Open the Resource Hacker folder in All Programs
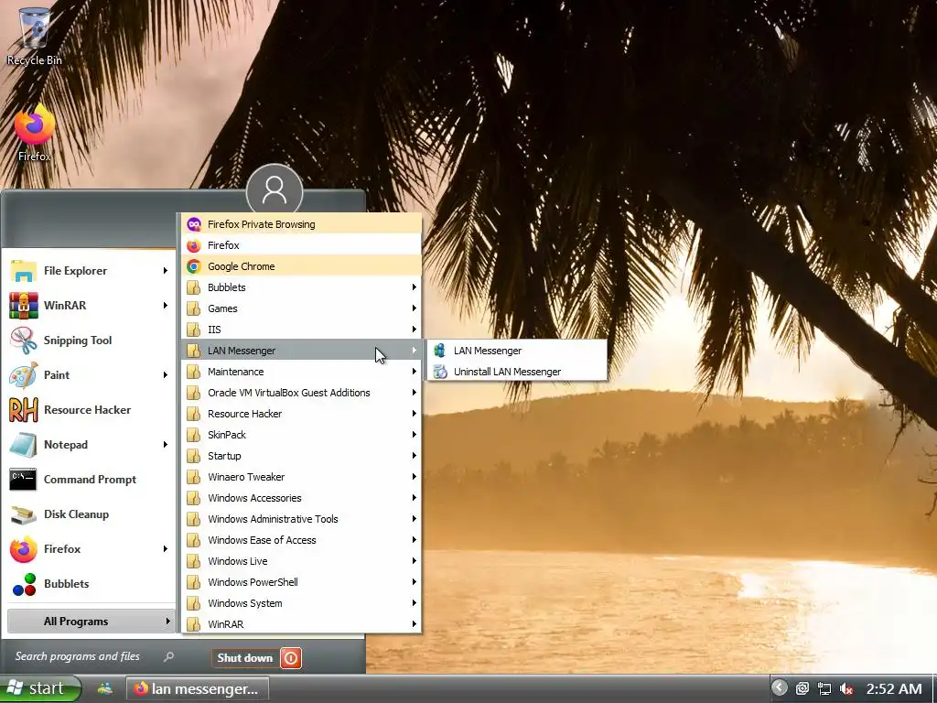 [301, 414]
